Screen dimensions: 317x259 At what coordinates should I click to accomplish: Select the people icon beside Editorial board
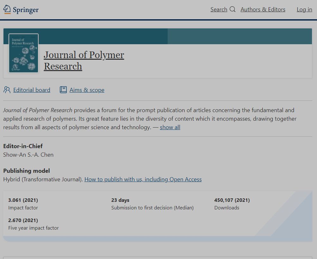tap(6, 90)
